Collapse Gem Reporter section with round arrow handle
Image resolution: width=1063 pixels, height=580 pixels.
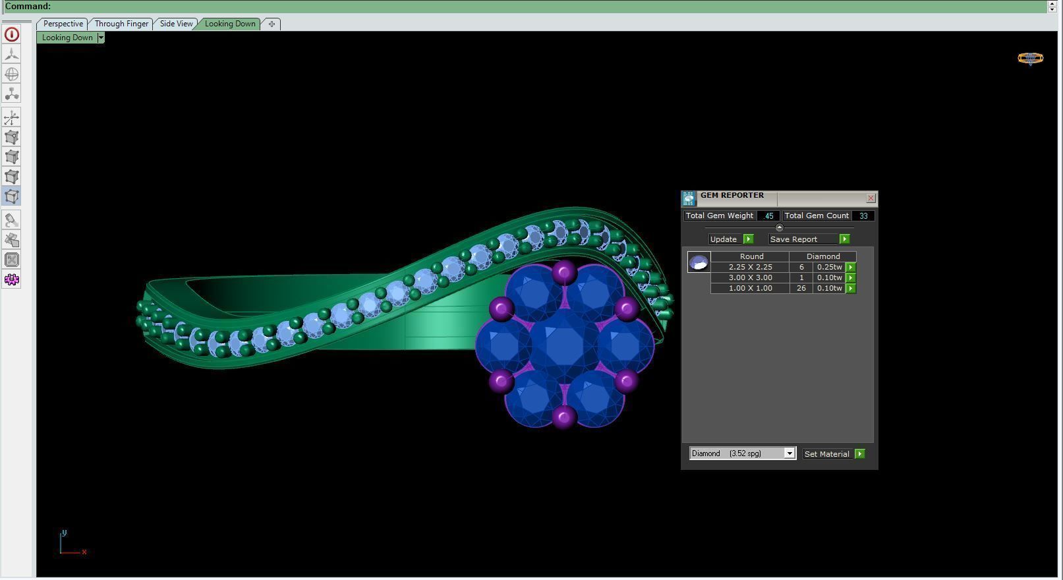point(780,227)
